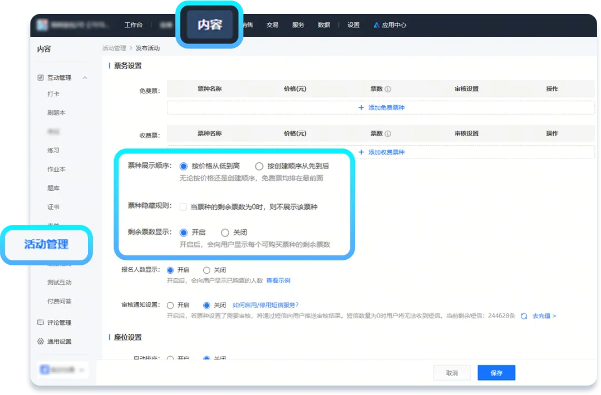Check the 票种隐藏规则 checkbox
This screenshot has height=395, width=601.
pos(183,206)
